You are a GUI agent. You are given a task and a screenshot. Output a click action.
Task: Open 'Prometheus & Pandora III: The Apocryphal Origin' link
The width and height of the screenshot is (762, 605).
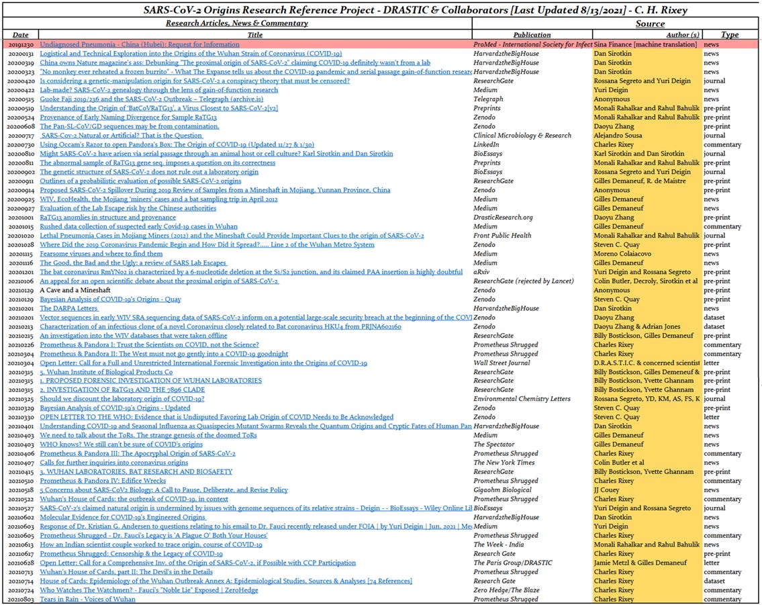(x=138, y=453)
